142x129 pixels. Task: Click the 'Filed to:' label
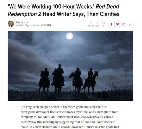[x=37, y=25]
